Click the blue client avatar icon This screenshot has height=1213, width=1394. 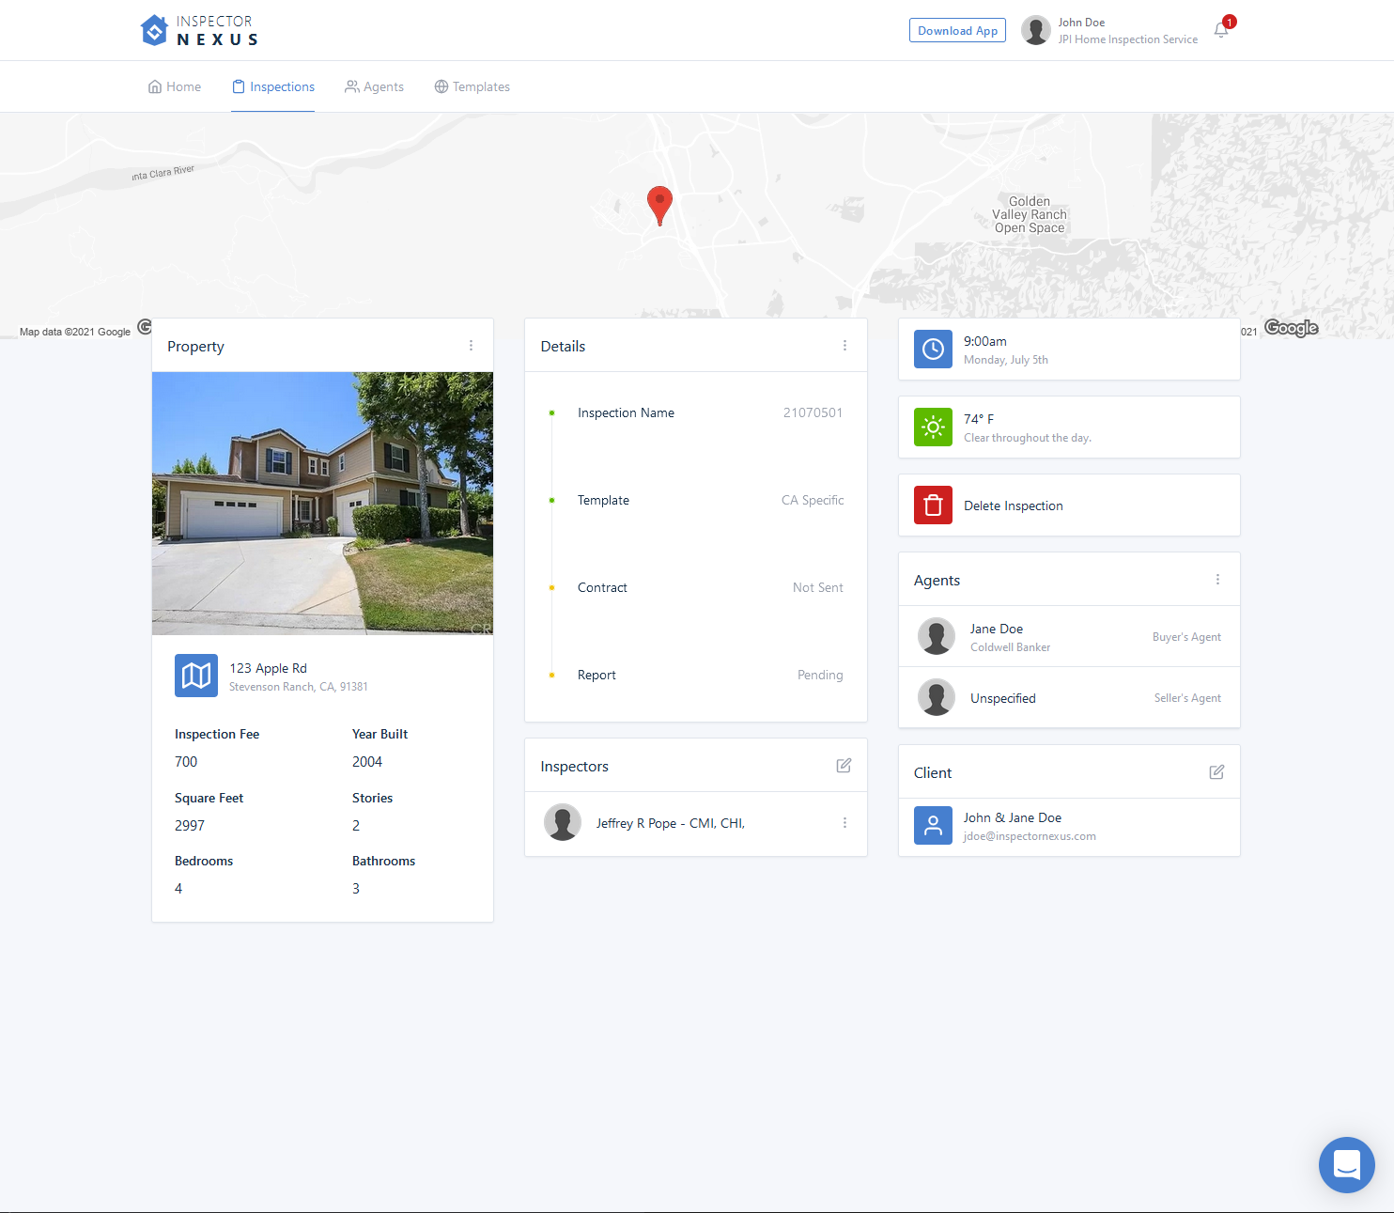coord(933,826)
